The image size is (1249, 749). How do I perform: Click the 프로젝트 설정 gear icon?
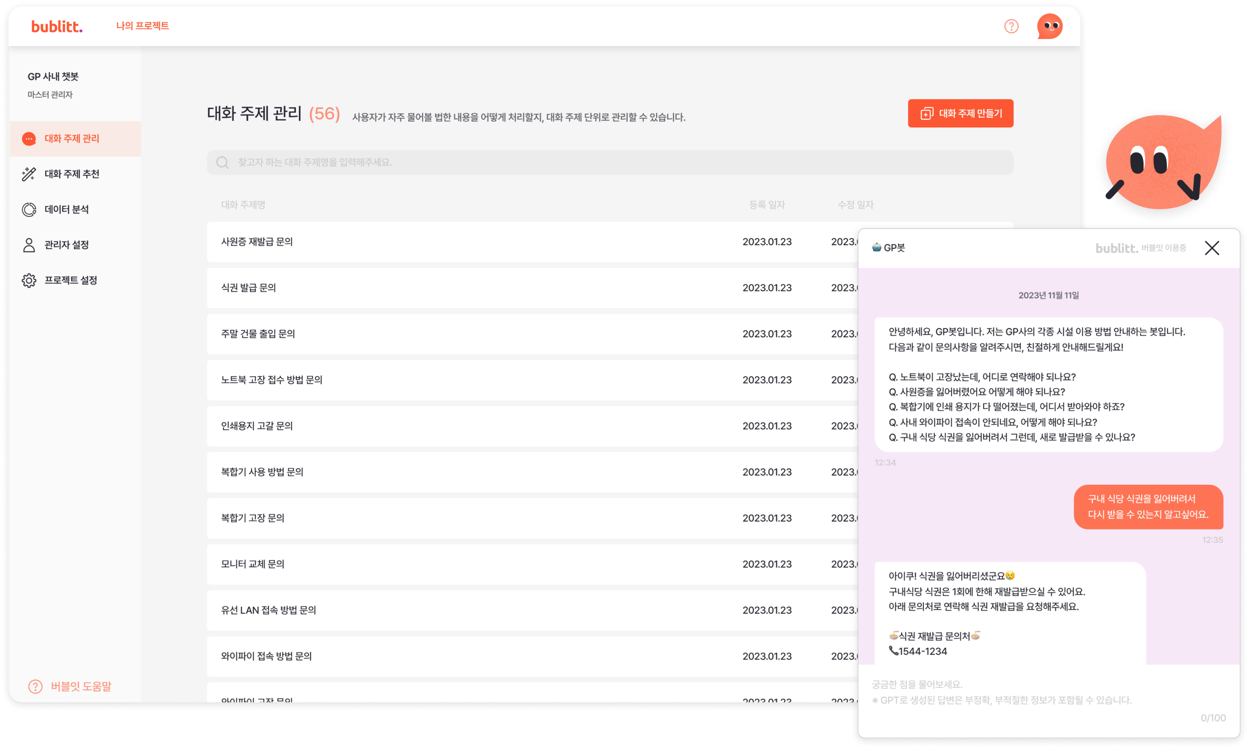29,280
